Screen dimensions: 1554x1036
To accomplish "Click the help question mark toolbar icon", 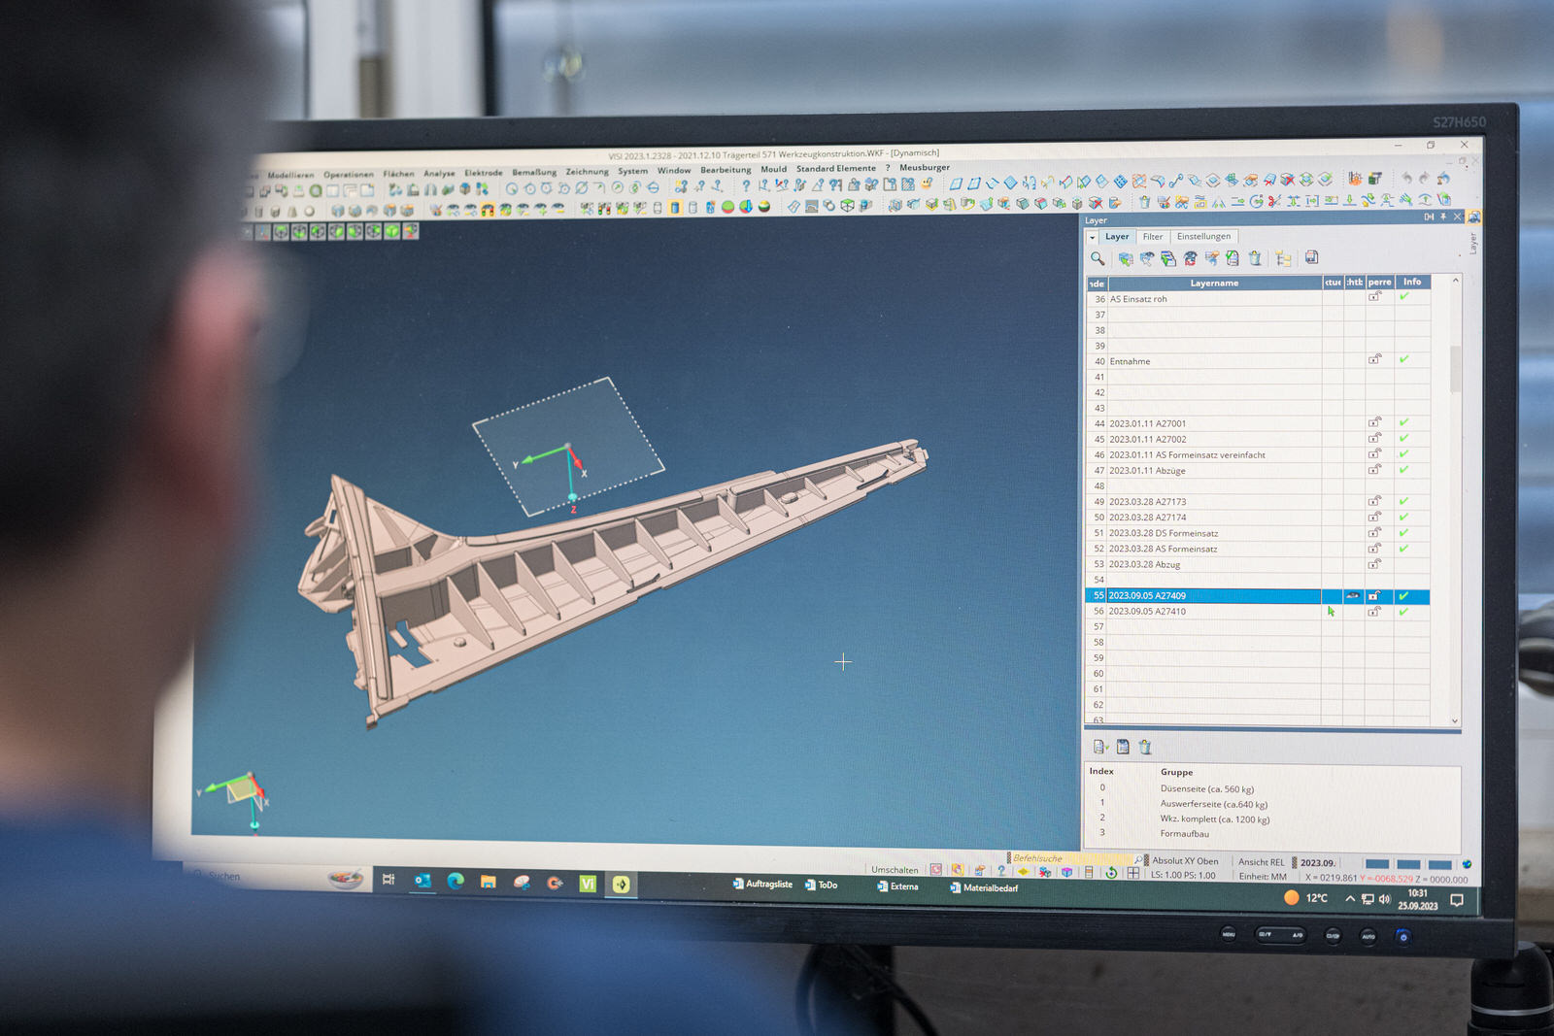I will click(x=746, y=185).
